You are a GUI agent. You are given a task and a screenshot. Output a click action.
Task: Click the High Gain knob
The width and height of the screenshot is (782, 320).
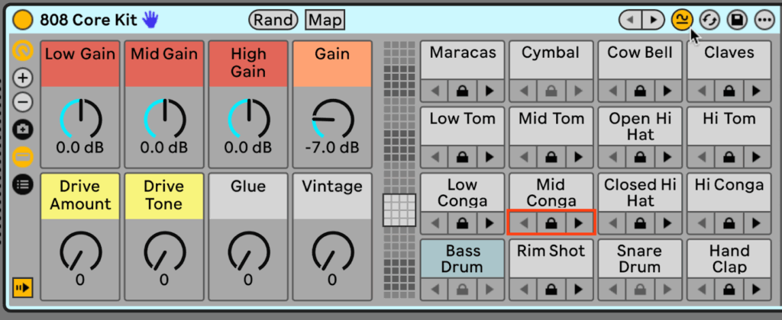pos(248,120)
